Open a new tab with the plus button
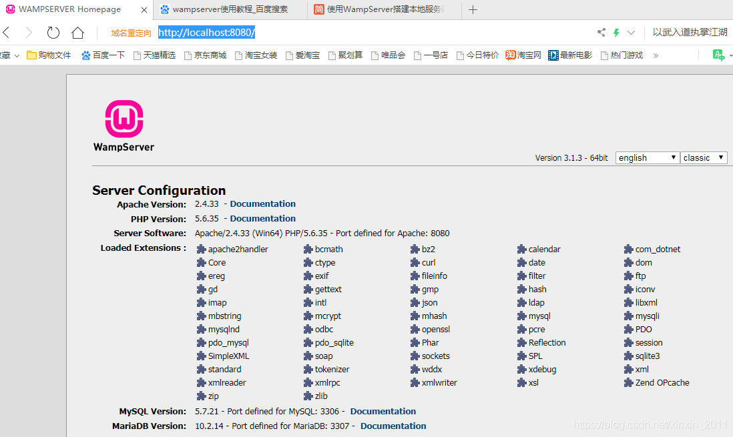 click(x=473, y=9)
